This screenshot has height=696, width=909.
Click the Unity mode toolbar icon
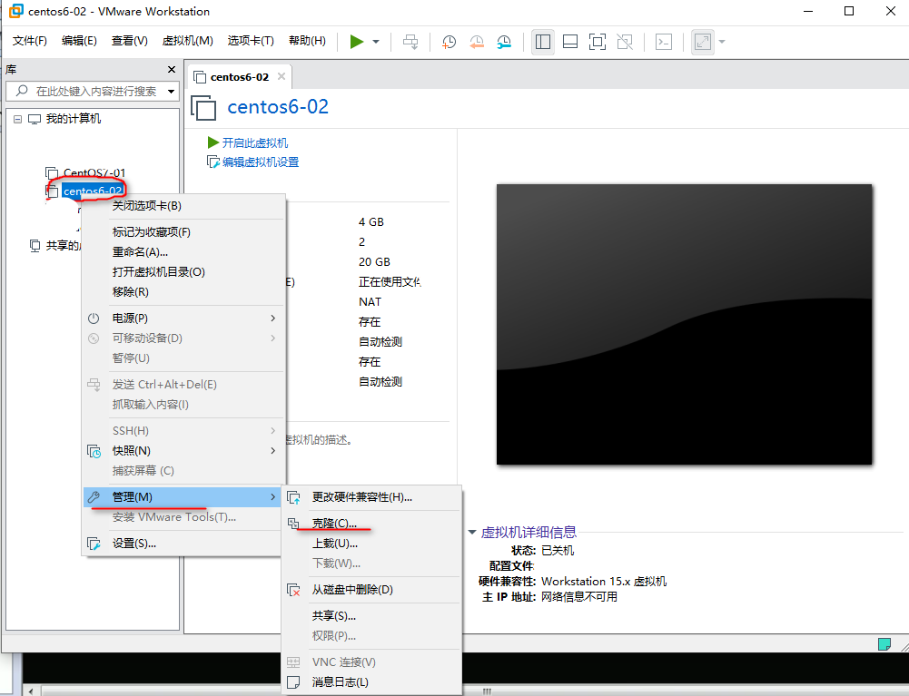point(625,42)
